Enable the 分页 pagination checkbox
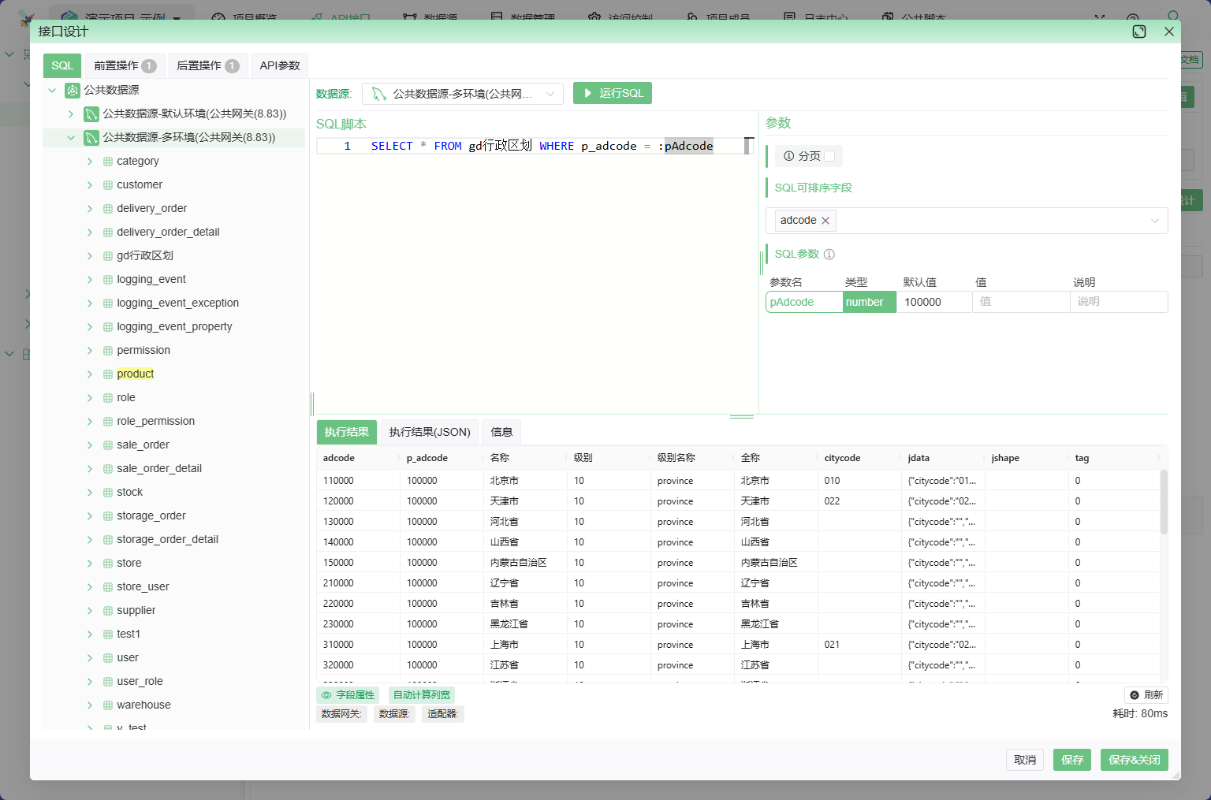Image resolution: width=1211 pixels, height=800 pixels. (x=829, y=156)
